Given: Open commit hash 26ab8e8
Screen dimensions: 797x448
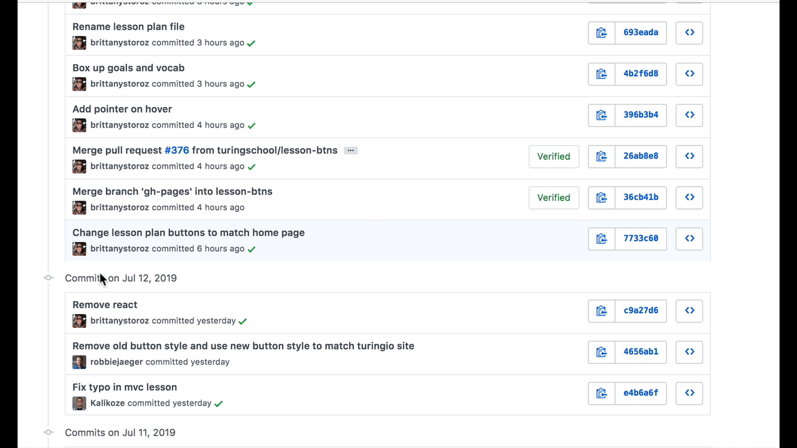Looking at the screenshot, I should (641, 156).
